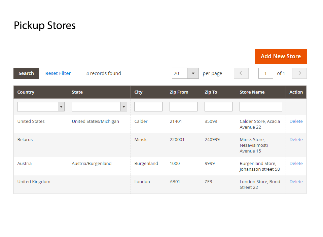This screenshot has height=237, width=323.
Task: Expand the Country filter dropdown
Action: point(41,107)
